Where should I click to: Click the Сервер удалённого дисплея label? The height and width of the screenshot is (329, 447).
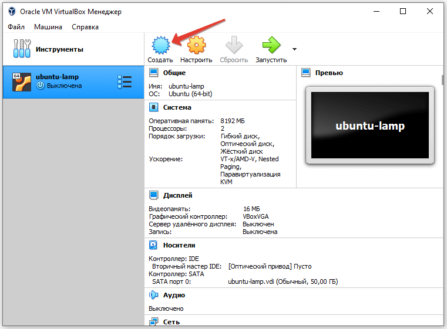193,224
